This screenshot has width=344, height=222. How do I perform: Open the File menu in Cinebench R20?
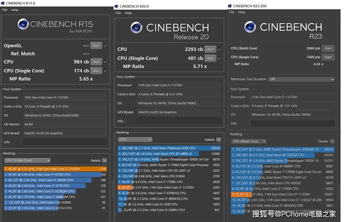[x=118, y=13]
